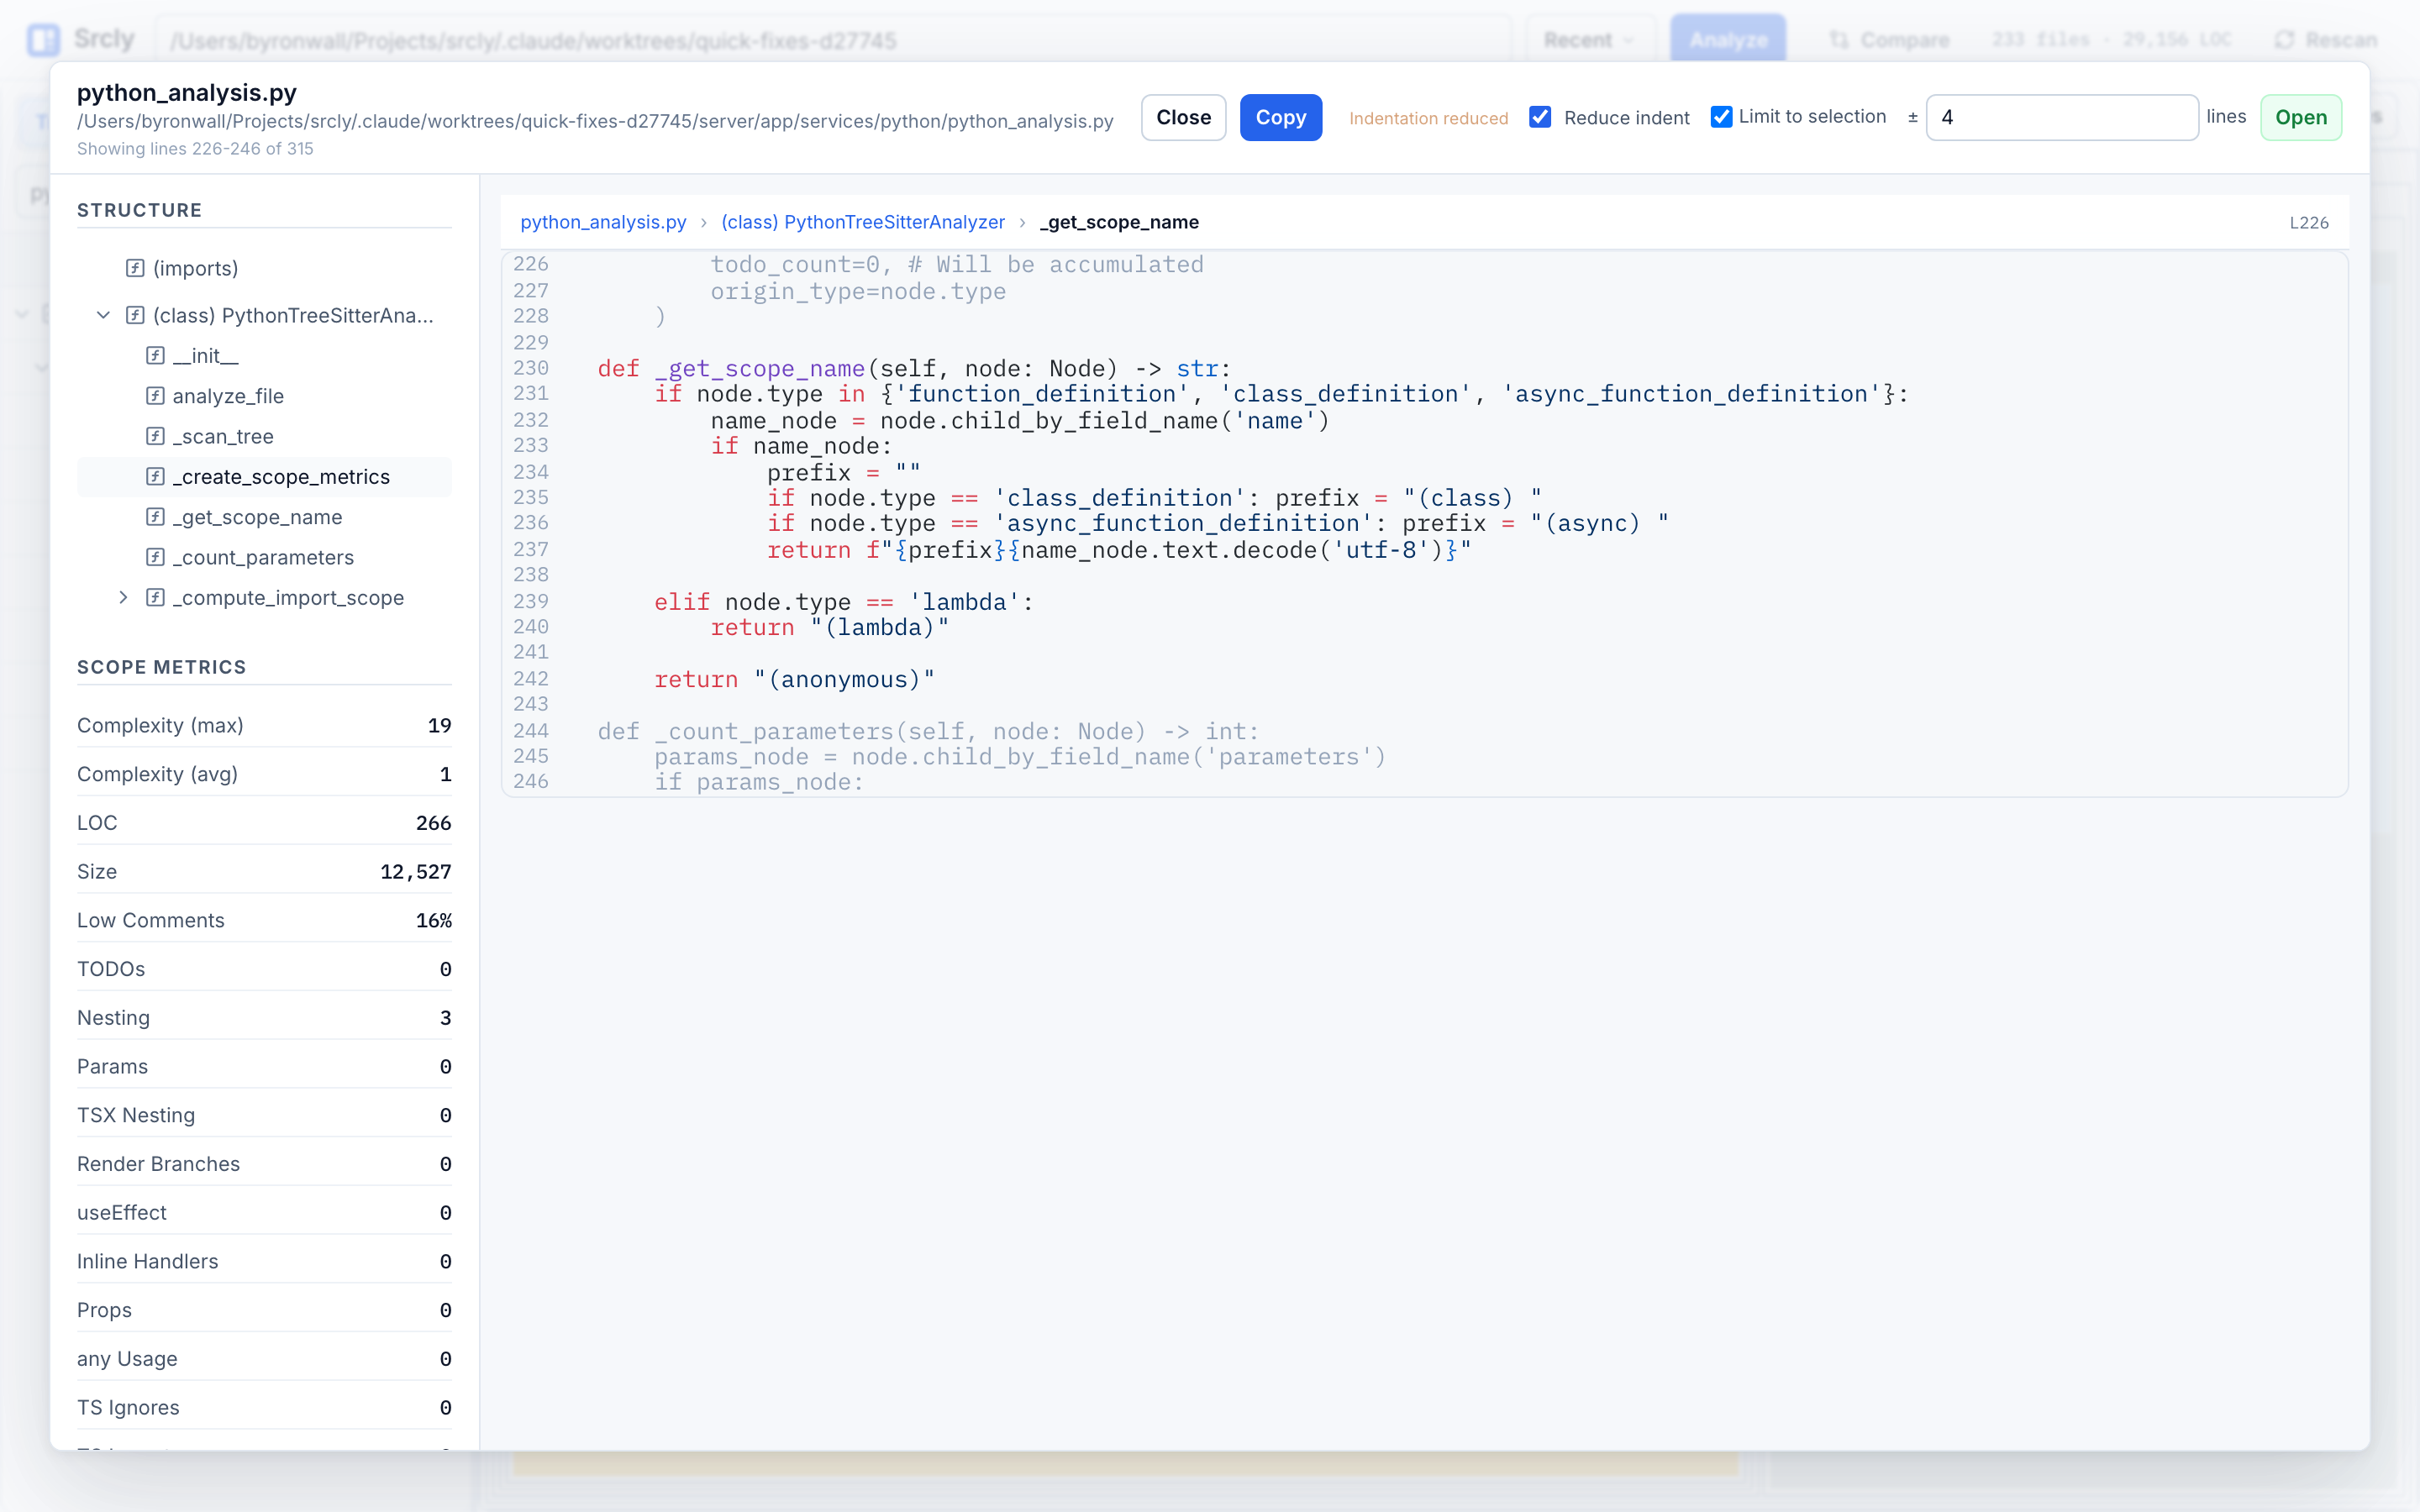The width and height of the screenshot is (2420, 1512).
Task: Click the _get_scope_name breadcrumb
Action: click(x=1119, y=222)
